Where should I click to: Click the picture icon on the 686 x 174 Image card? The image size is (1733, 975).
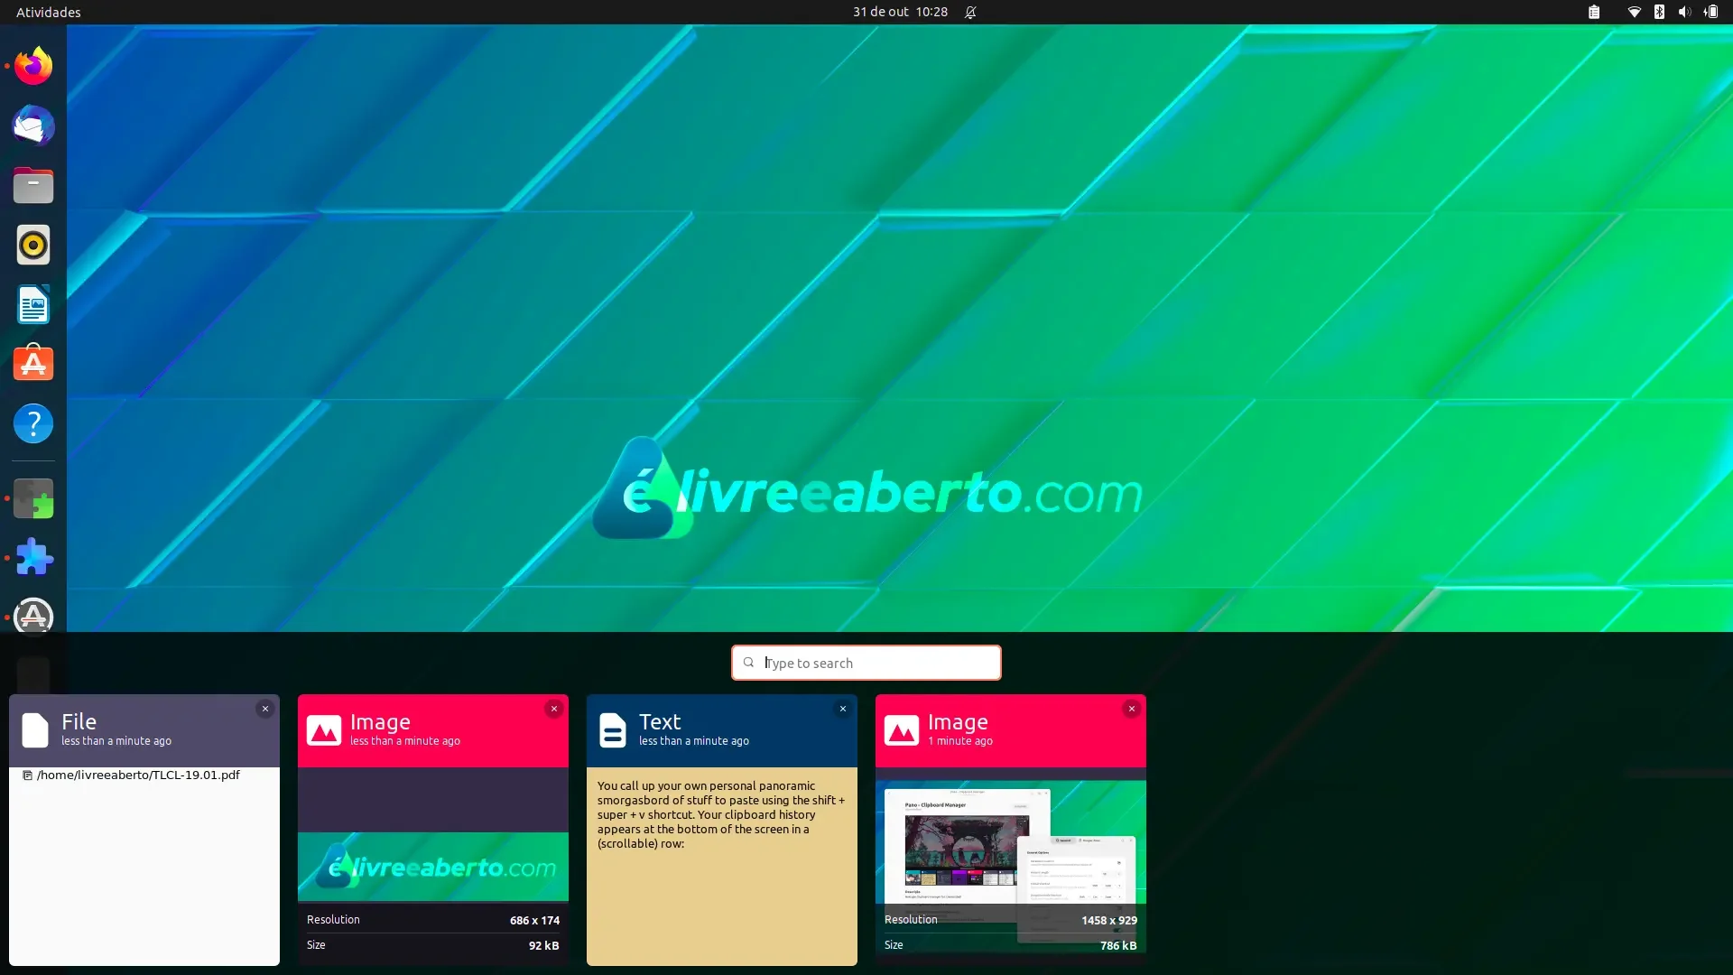click(x=324, y=729)
